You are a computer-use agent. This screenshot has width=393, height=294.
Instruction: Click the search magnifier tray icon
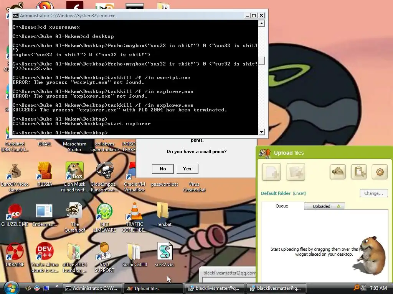[x=356, y=288]
